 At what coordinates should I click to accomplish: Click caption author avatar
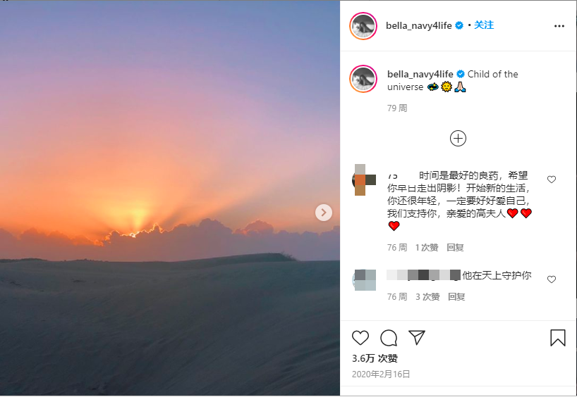(x=363, y=79)
